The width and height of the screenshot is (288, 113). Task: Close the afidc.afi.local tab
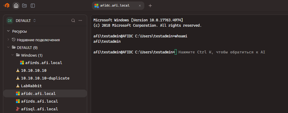click(140, 6)
